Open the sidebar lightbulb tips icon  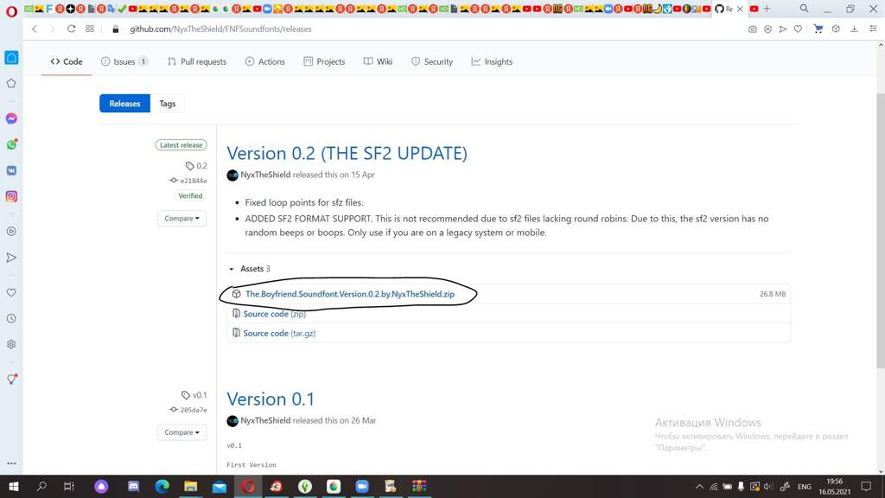pos(11,380)
